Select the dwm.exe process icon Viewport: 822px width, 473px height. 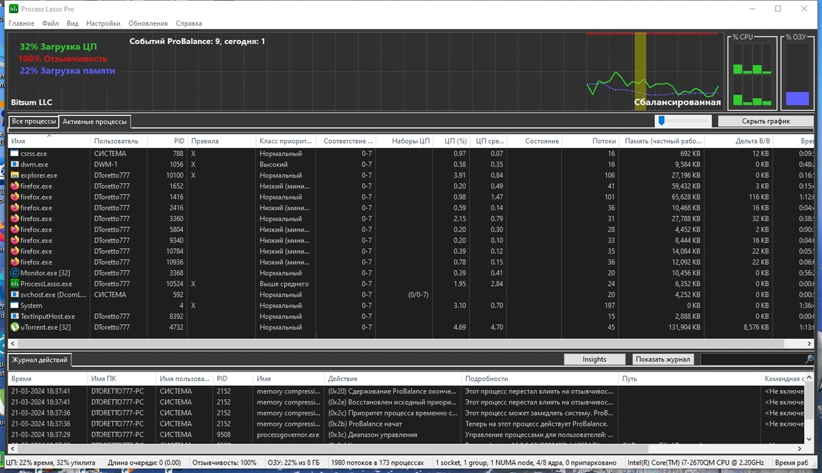[x=14, y=165]
